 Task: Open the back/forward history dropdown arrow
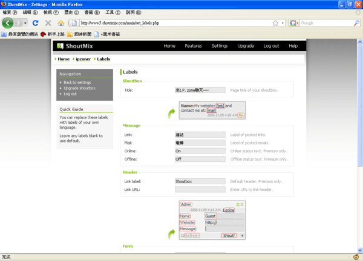click(25, 23)
